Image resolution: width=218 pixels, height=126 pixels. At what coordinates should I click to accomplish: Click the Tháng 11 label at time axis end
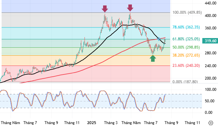tap(192, 123)
